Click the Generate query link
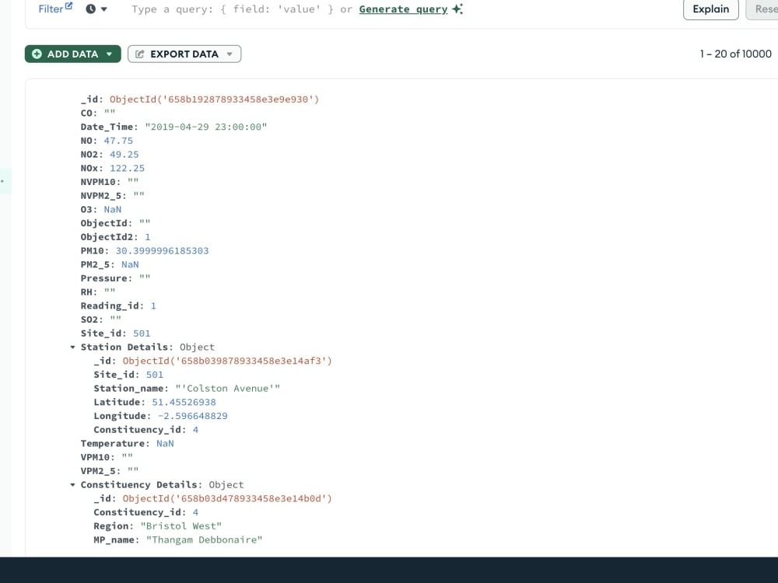778x583 pixels. click(402, 9)
